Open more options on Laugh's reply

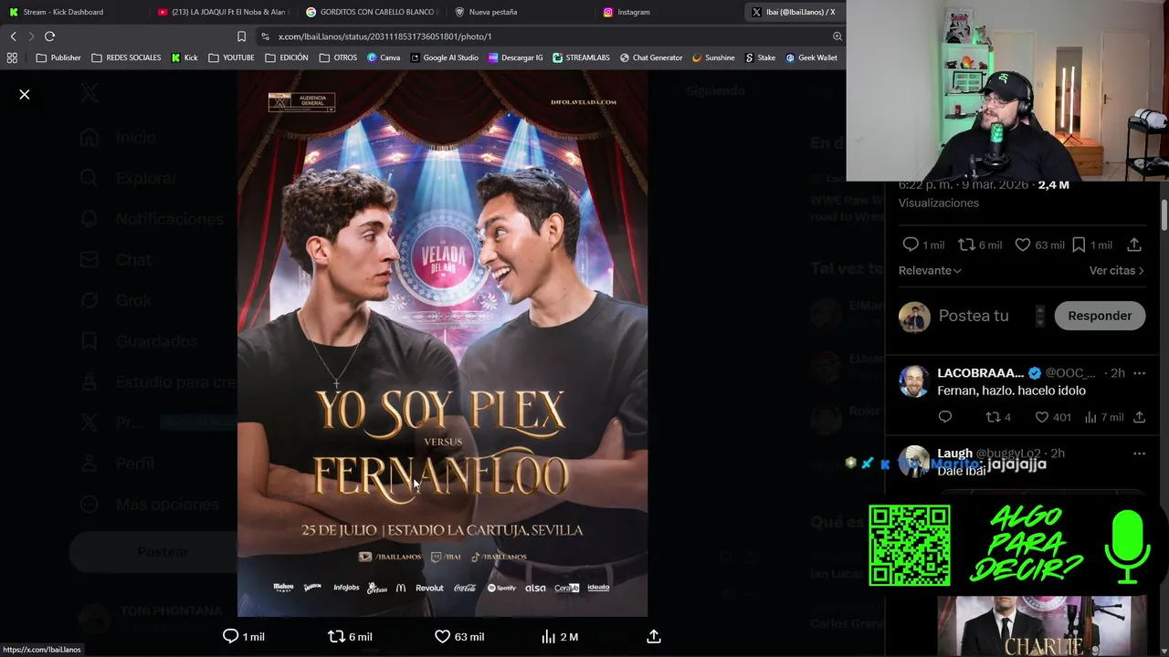[1139, 454]
